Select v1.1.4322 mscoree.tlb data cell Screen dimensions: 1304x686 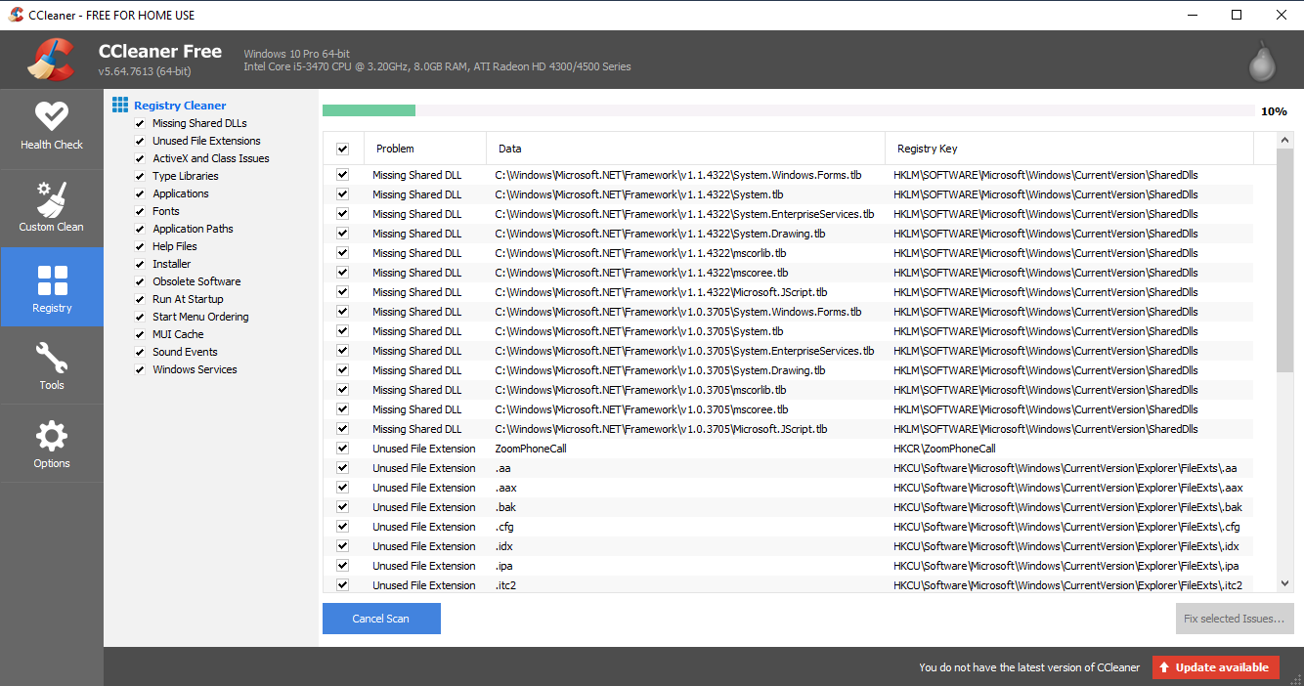[x=641, y=273]
